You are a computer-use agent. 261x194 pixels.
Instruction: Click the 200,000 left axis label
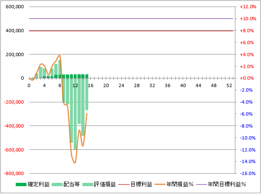pyautogui.click(x=15, y=54)
